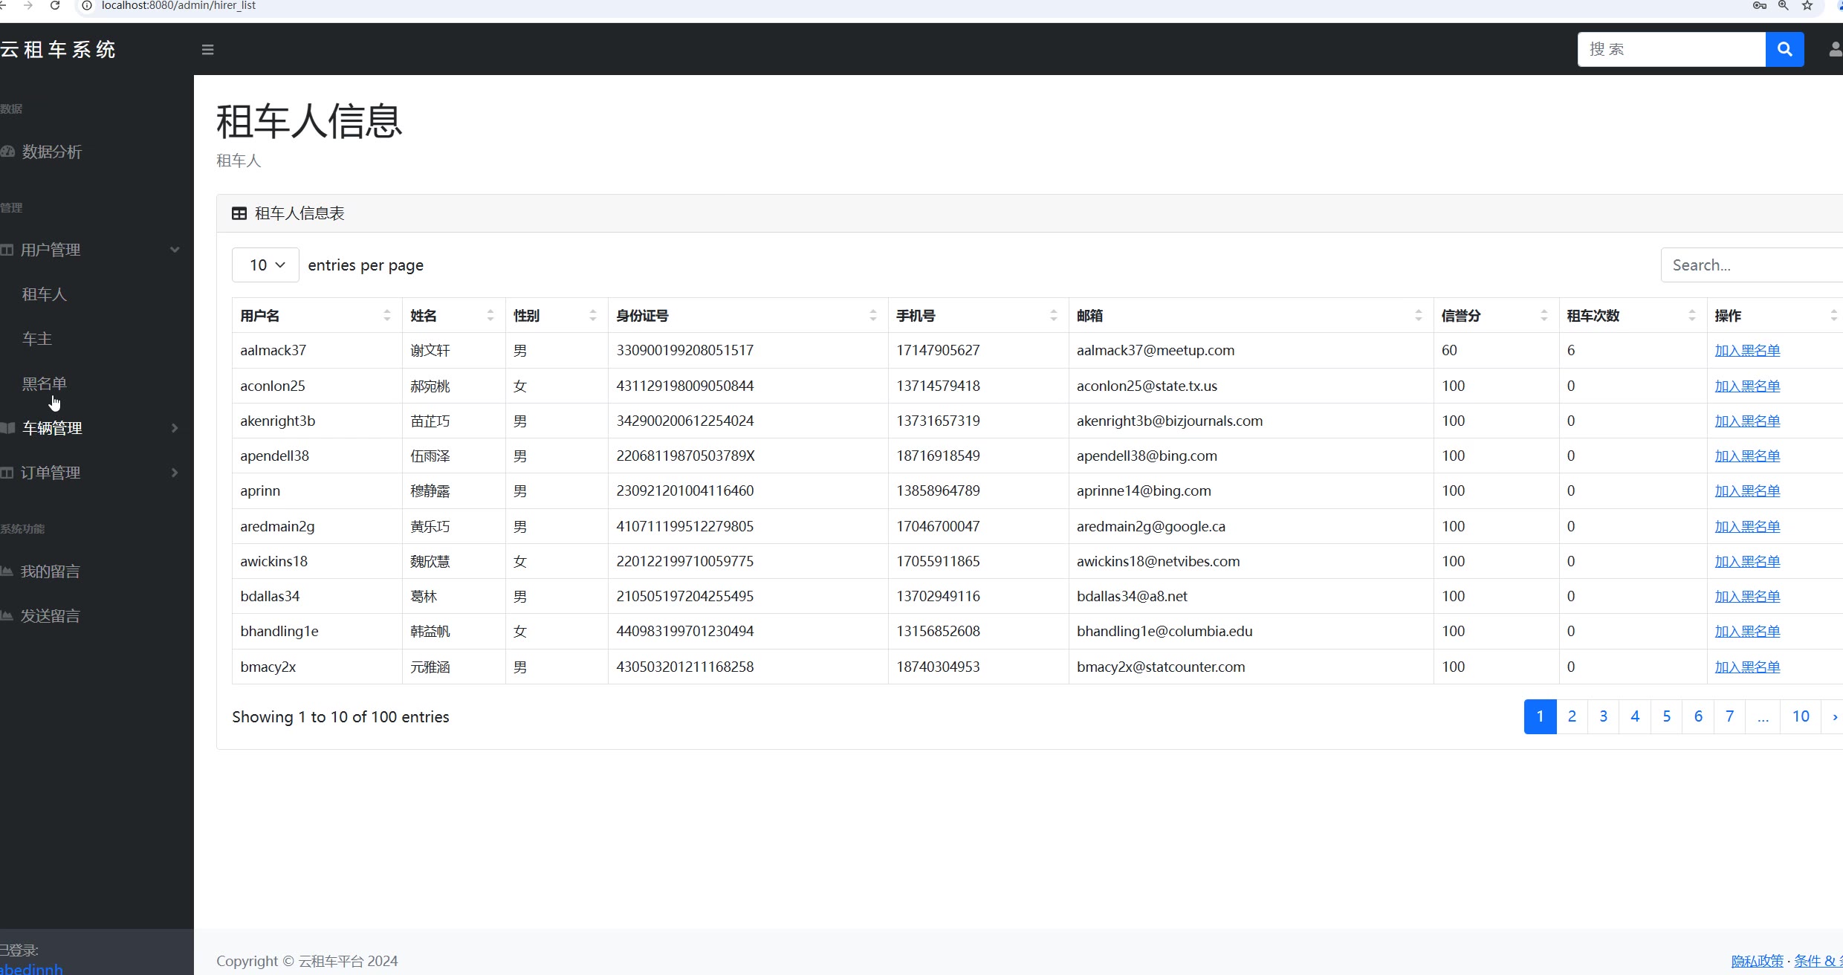Blacklist user bdallas34
The height and width of the screenshot is (975, 1843).
coord(1747,597)
